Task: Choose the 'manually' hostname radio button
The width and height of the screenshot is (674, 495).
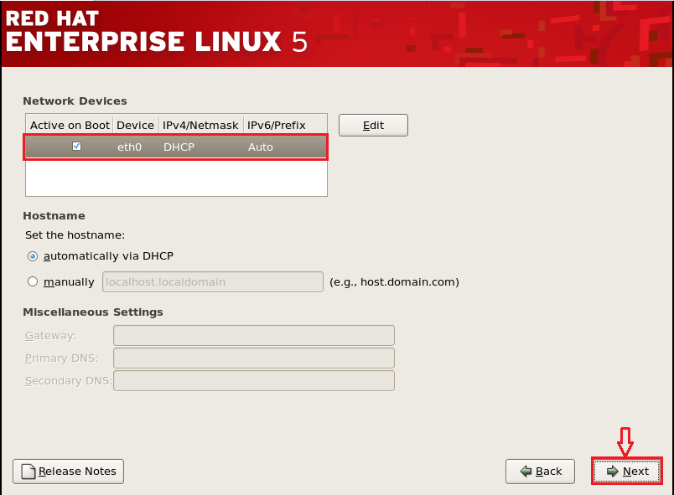Action: point(33,282)
